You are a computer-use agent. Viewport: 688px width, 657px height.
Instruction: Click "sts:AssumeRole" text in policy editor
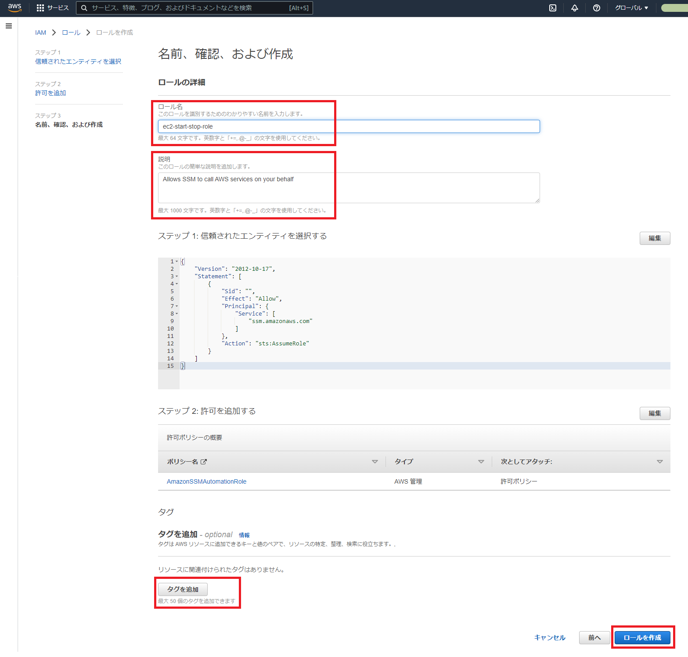coord(282,344)
